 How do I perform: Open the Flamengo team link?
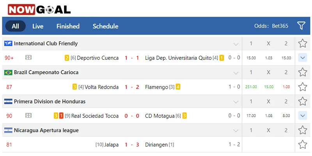[x=156, y=87]
